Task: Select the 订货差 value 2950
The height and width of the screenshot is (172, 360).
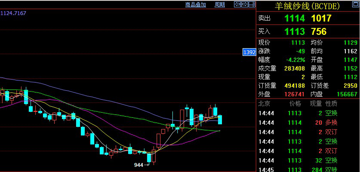Action: coord(351,86)
